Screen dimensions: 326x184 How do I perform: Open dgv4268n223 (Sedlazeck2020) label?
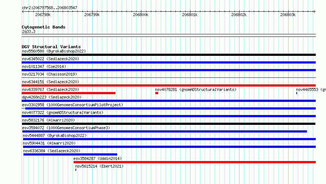pyautogui.click(x=52, y=97)
